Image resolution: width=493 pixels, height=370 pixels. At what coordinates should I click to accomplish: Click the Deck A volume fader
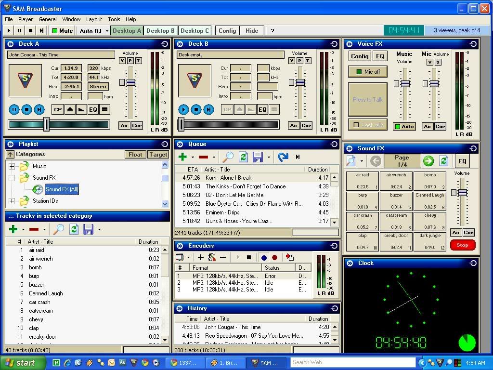point(131,82)
